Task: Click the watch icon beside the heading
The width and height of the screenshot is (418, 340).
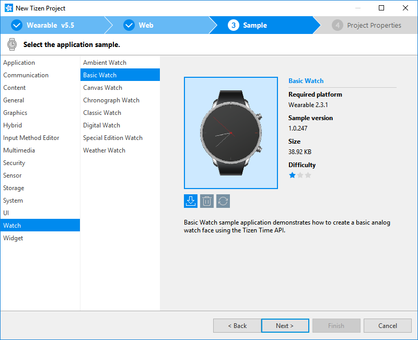Action: pyautogui.click(x=11, y=44)
